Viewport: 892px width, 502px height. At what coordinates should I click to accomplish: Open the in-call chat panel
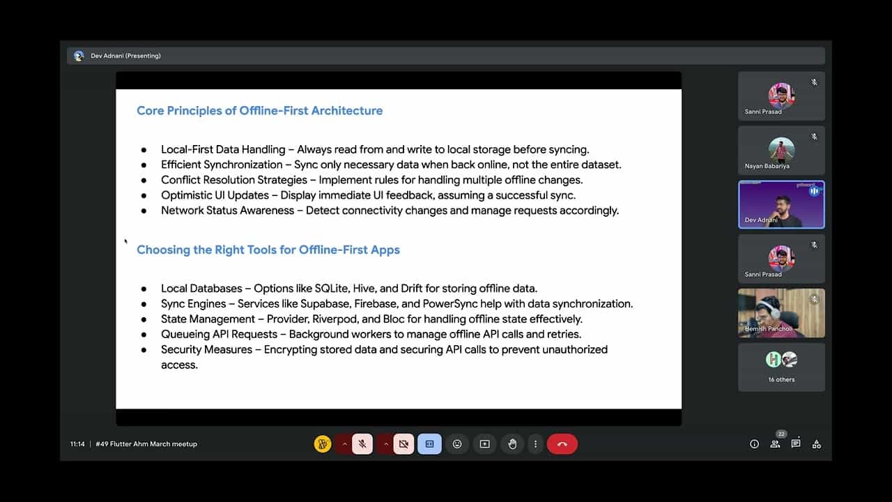795,443
